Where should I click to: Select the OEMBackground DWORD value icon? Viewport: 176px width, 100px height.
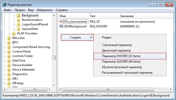61,26
